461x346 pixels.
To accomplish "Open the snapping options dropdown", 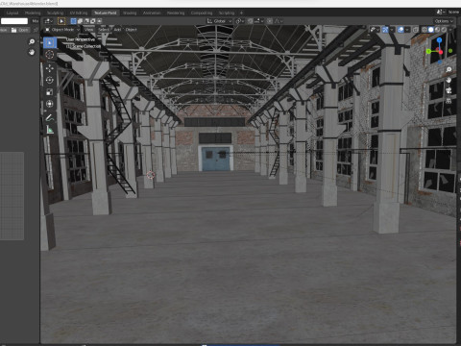I will pyautogui.click(x=259, y=21).
